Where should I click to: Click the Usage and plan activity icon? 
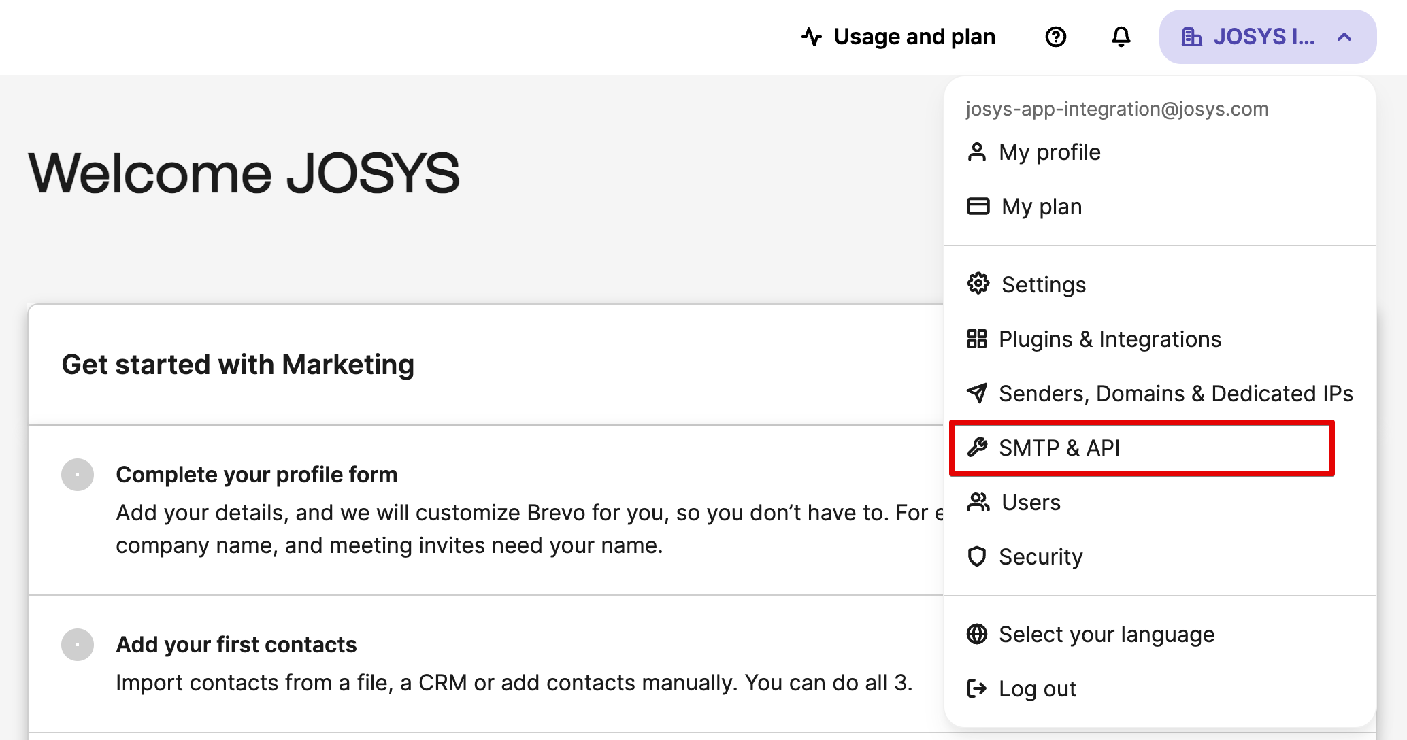click(x=812, y=37)
